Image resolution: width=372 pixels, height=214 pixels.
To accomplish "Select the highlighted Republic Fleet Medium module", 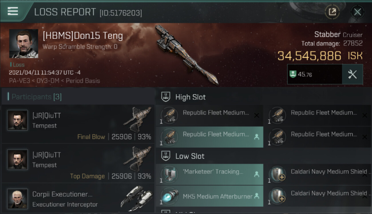I will pyautogui.click(x=209, y=137).
